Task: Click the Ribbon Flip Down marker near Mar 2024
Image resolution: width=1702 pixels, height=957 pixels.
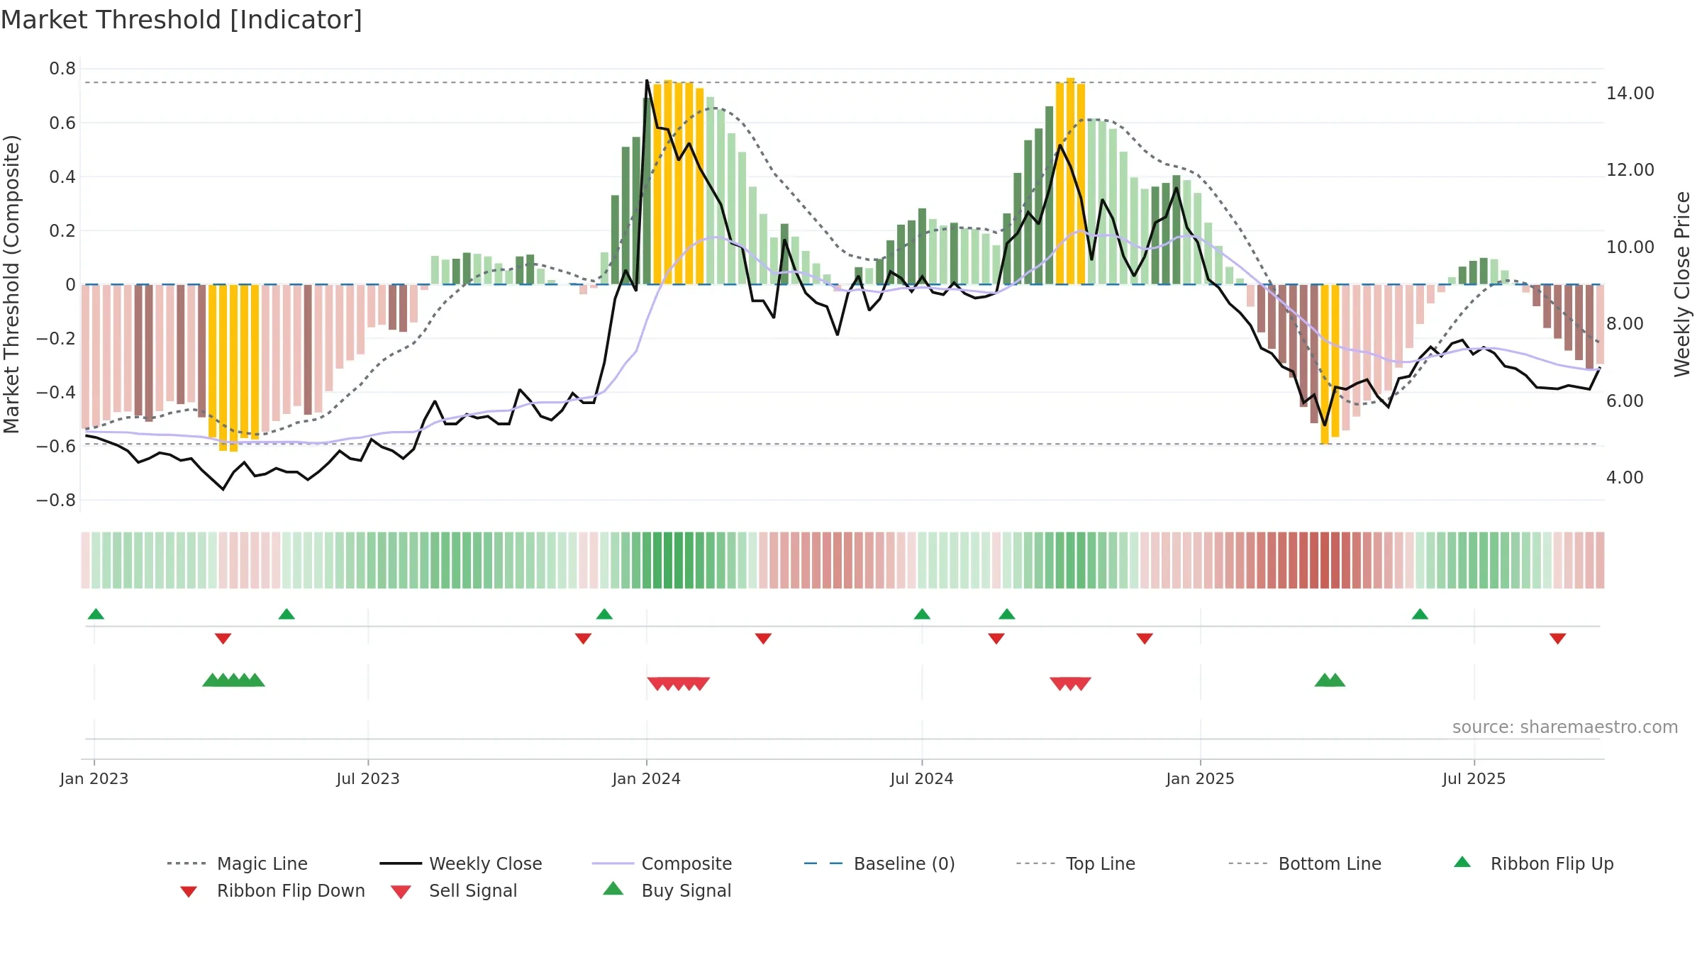Action: 763,639
